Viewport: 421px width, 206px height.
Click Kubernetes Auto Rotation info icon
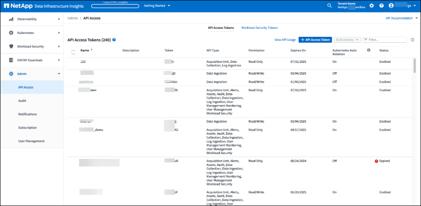(x=368, y=50)
